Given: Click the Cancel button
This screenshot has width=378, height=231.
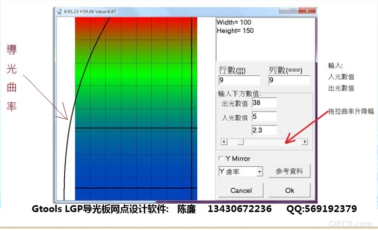Looking at the screenshot, I should tap(241, 190).
